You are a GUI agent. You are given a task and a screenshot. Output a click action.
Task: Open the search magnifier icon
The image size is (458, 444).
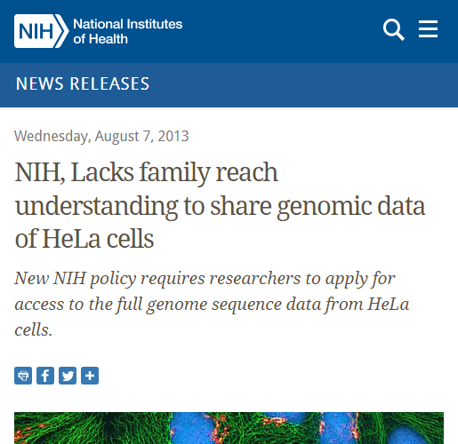click(394, 29)
